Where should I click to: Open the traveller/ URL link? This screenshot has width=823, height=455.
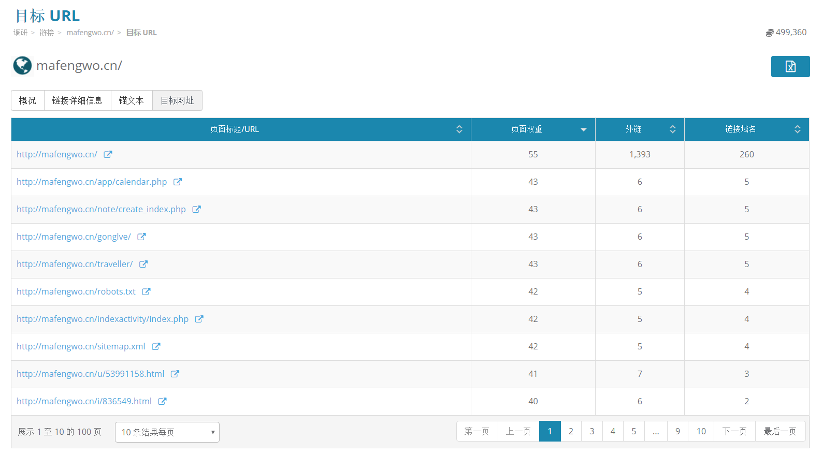click(x=75, y=264)
